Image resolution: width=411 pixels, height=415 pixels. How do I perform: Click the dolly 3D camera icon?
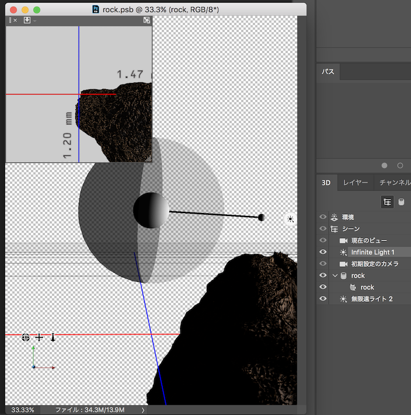tap(53, 337)
